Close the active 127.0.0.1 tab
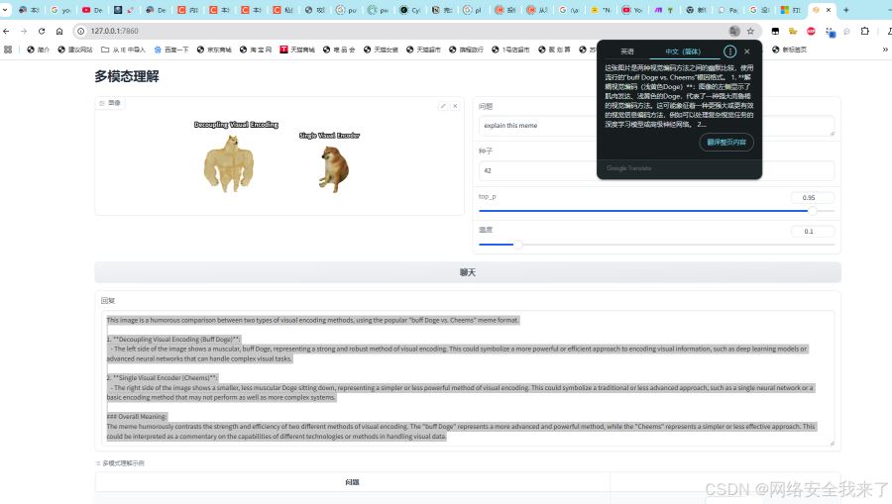This screenshot has width=892, height=504. (x=829, y=10)
